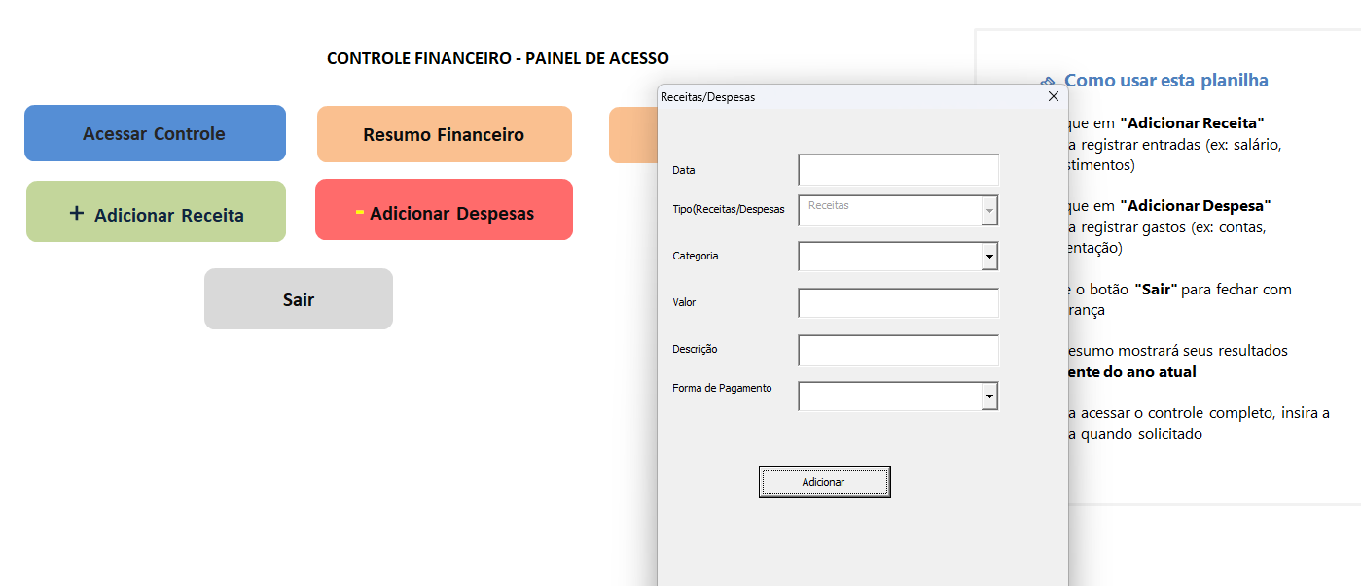1361x586 pixels.
Task: Click the help icon beside Como usar esta planilha
Action: click(1049, 81)
